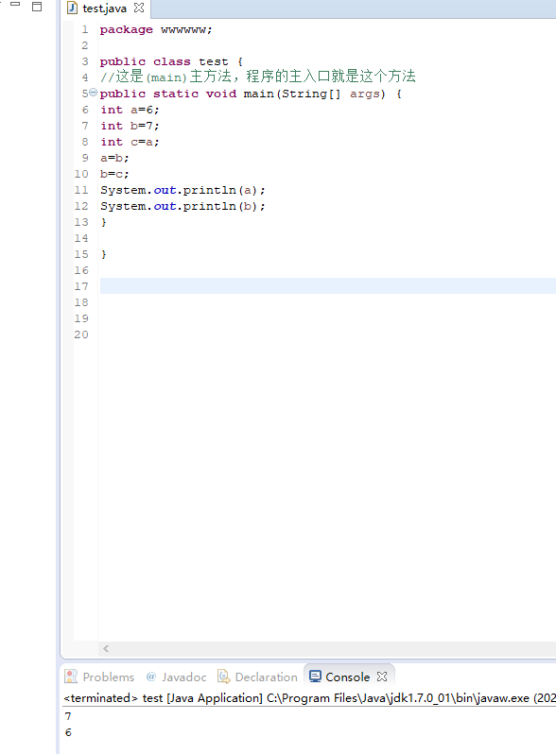Viewport: 556px width, 754px height.
Task: Select the test.java editor tab
Action: pos(104,9)
